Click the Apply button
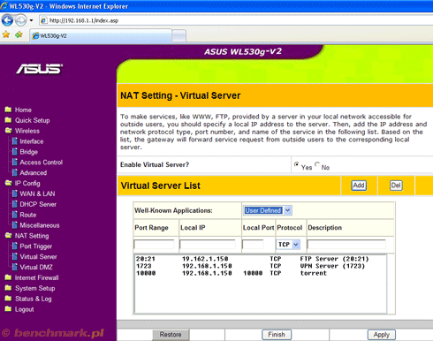This screenshot has height=341, width=433. (382, 335)
